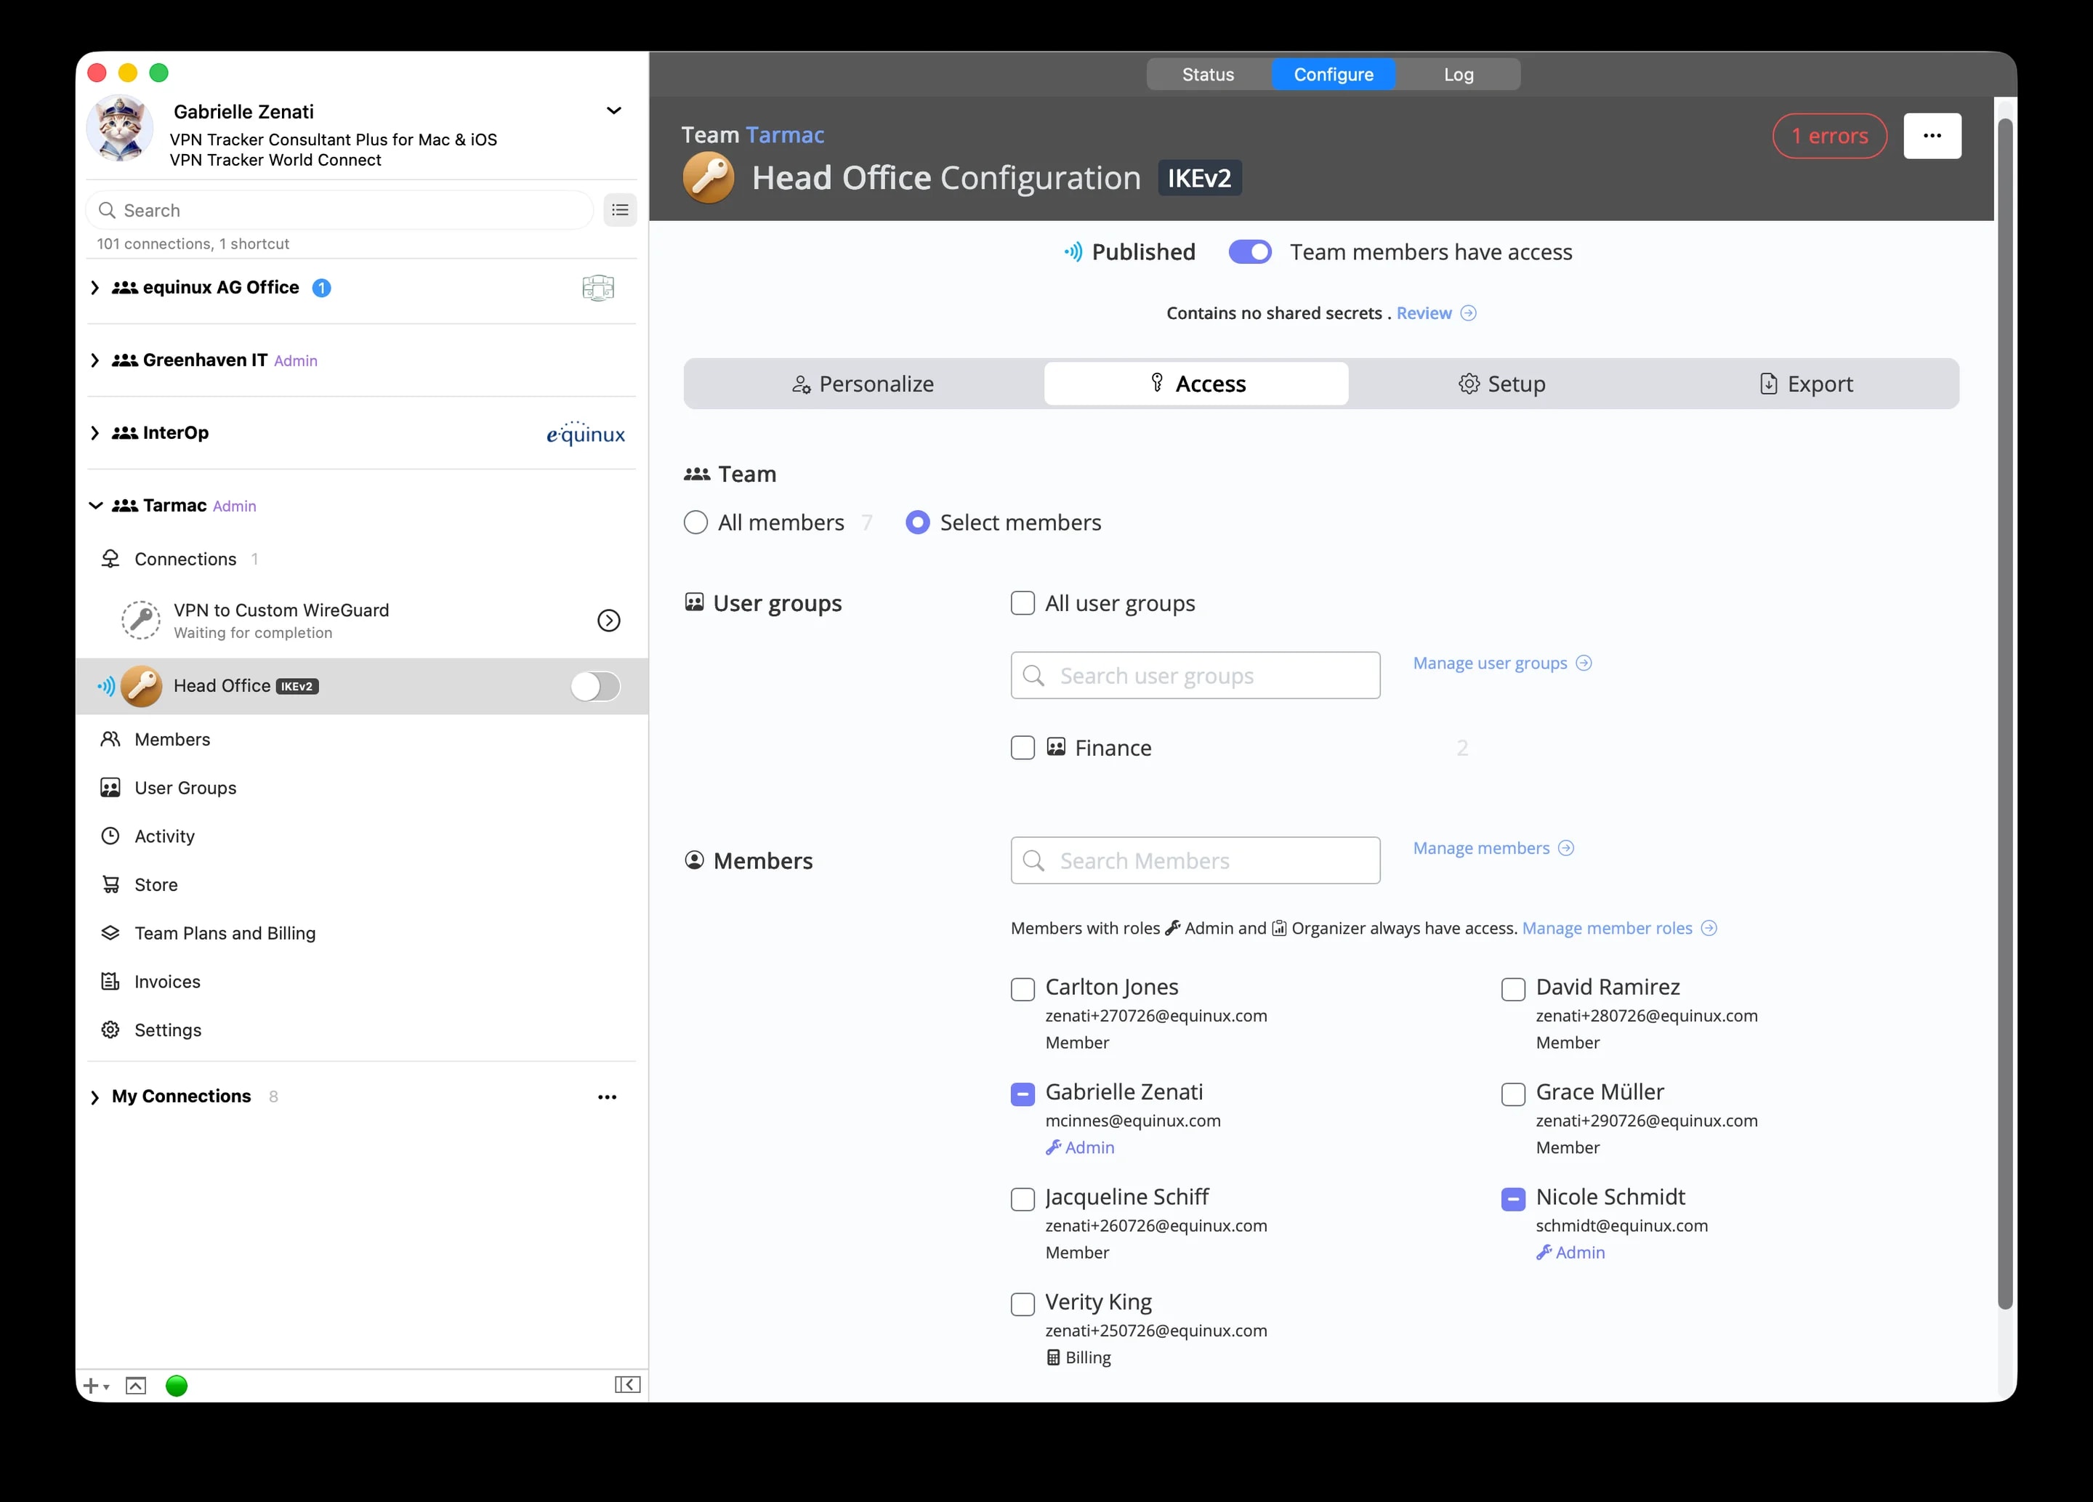2093x1502 pixels.
Task: Click the Head Office key icon in sidebar
Action: (x=141, y=687)
